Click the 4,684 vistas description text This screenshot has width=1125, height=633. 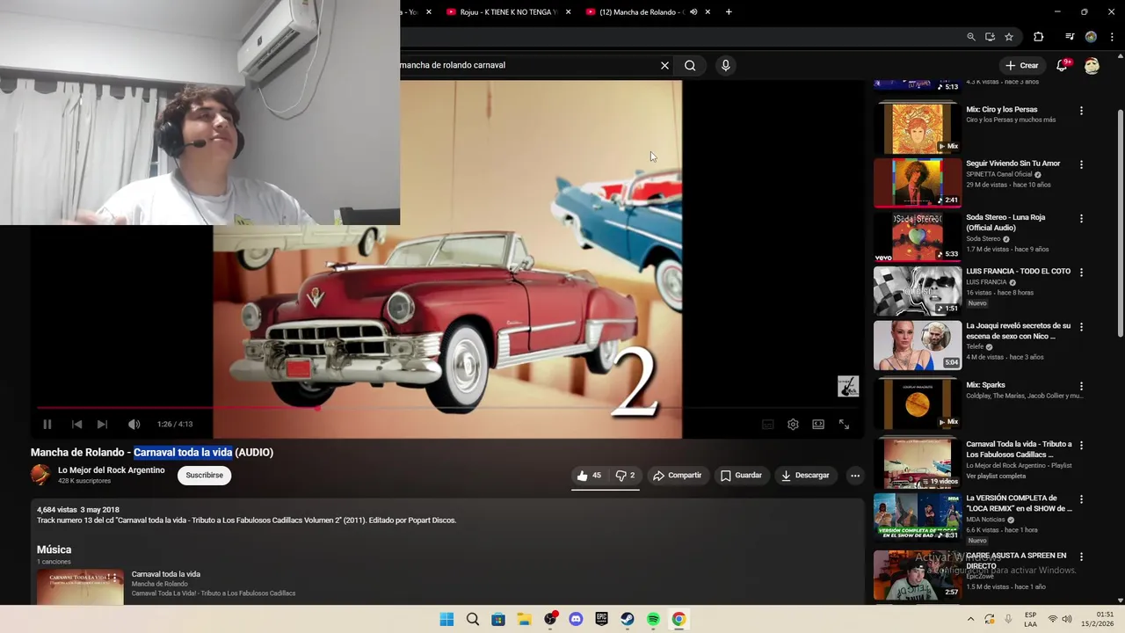[x=55, y=510]
